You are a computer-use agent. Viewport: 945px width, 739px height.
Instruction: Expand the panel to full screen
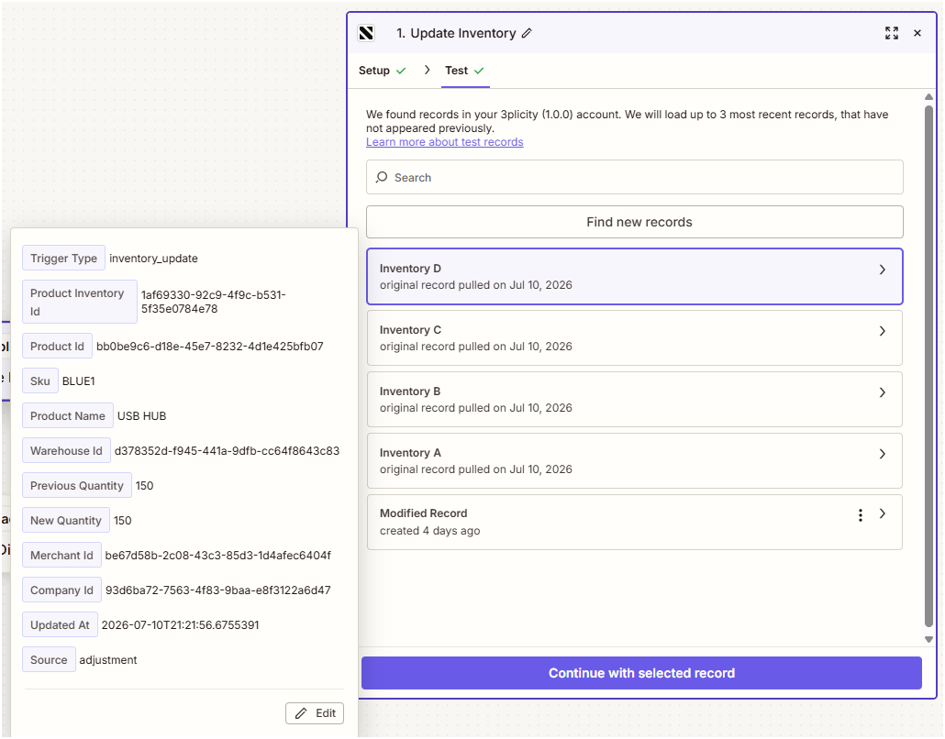(892, 33)
